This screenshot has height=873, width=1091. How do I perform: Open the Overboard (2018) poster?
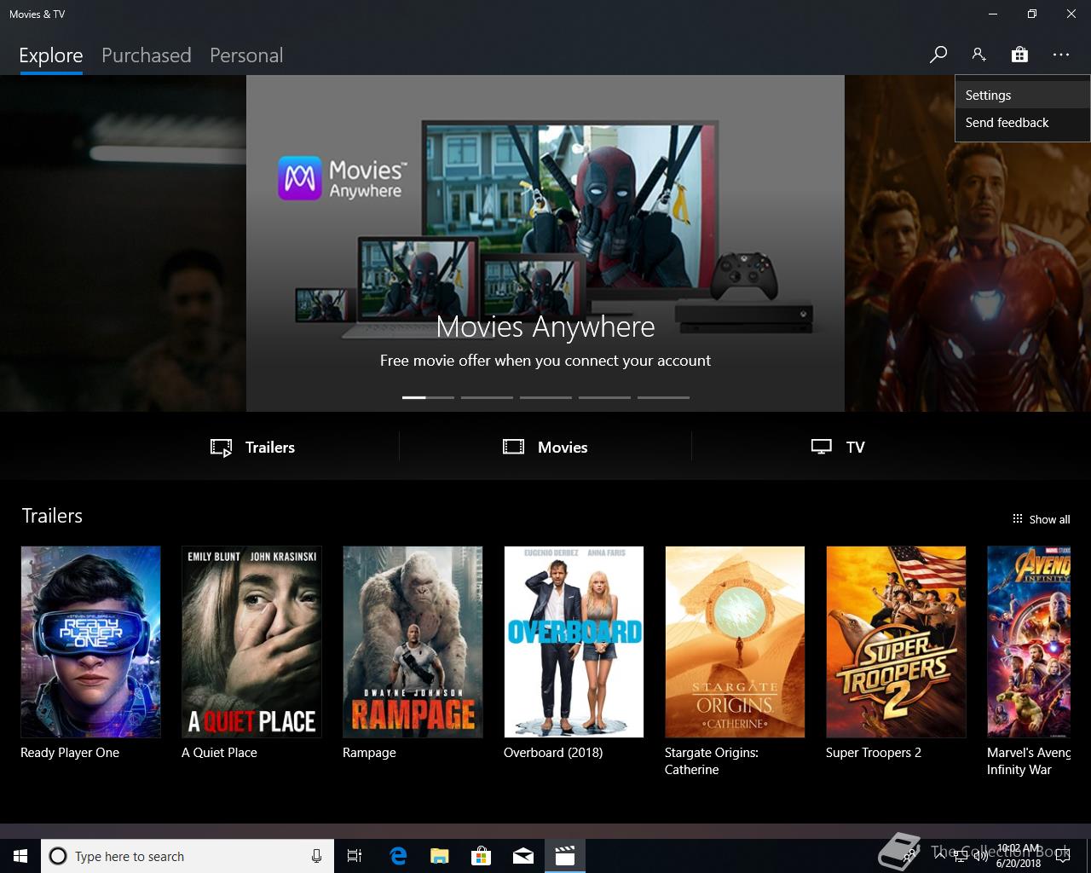[x=574, y=642]
